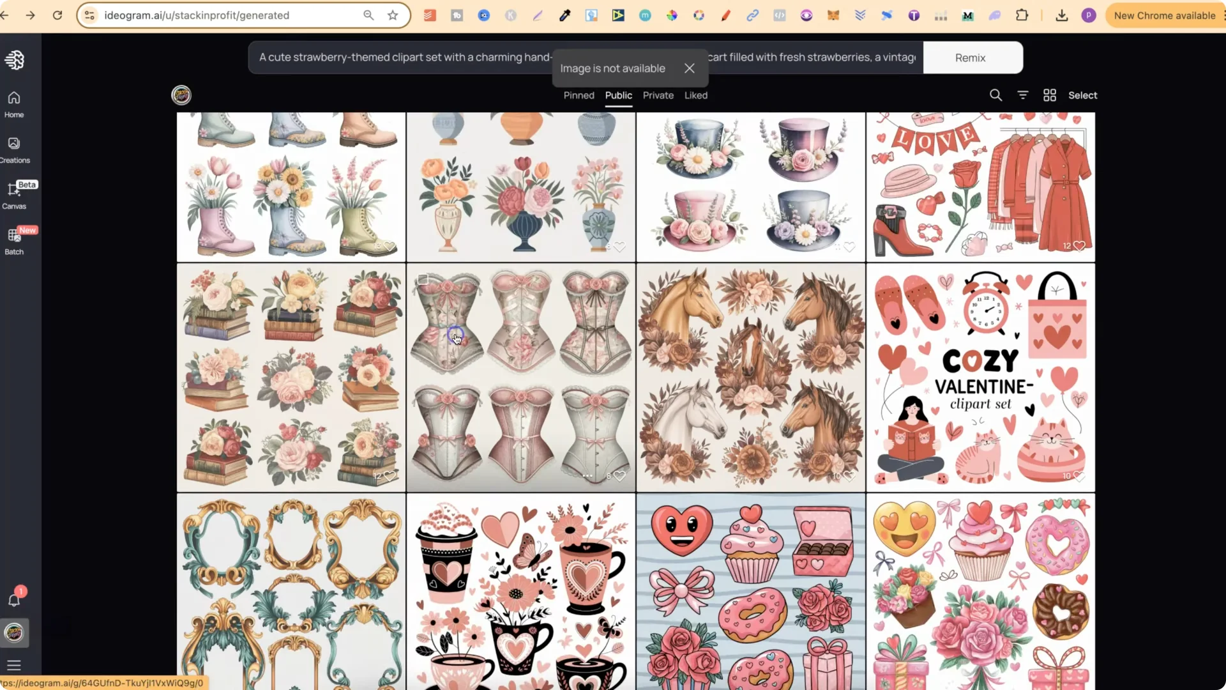Click the Remix button
Screen dimensions: 1226x690
tap(969, 57)
